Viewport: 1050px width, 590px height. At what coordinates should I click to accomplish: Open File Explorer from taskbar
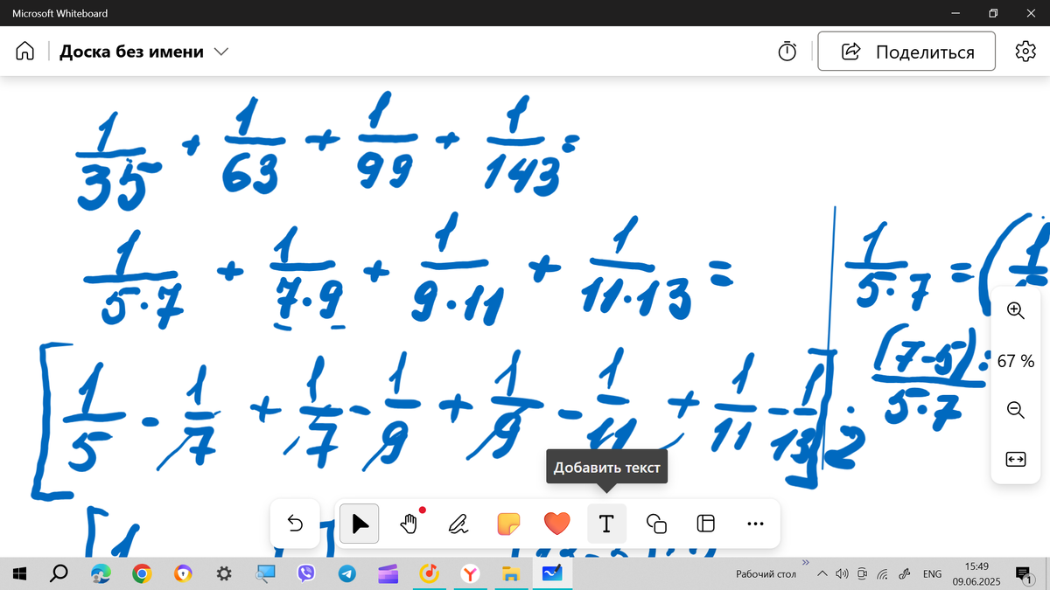click(x=511, y=573)
